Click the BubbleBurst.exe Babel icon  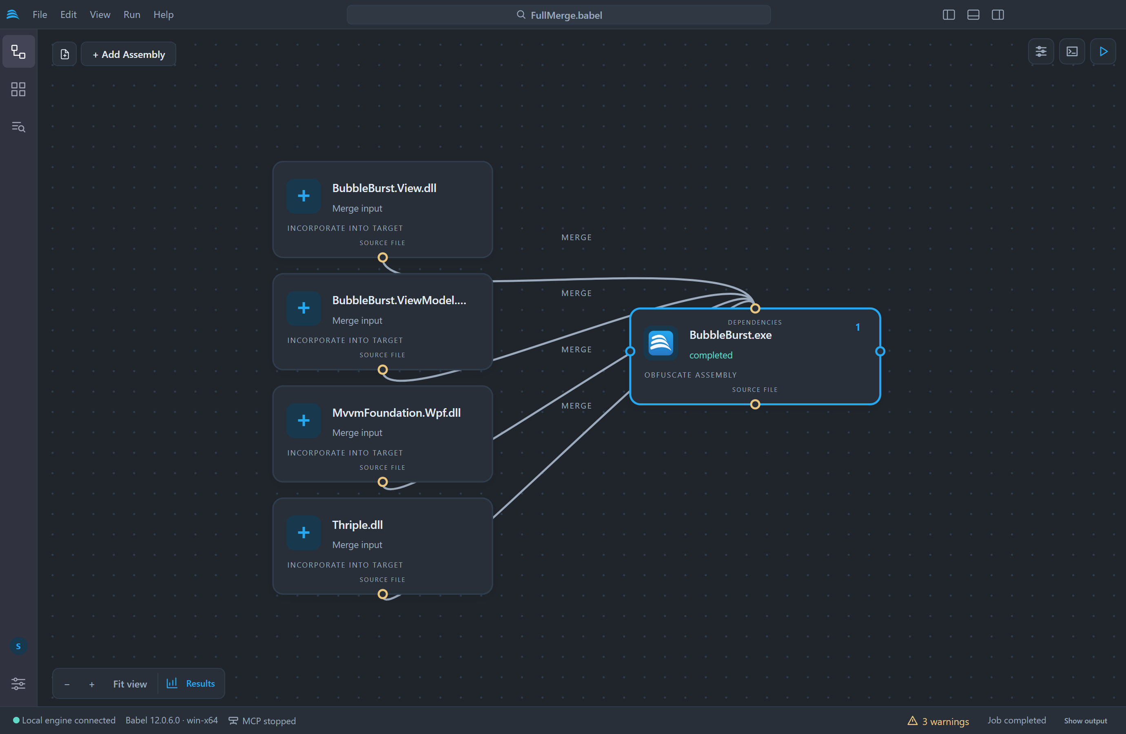coord(661,343)
